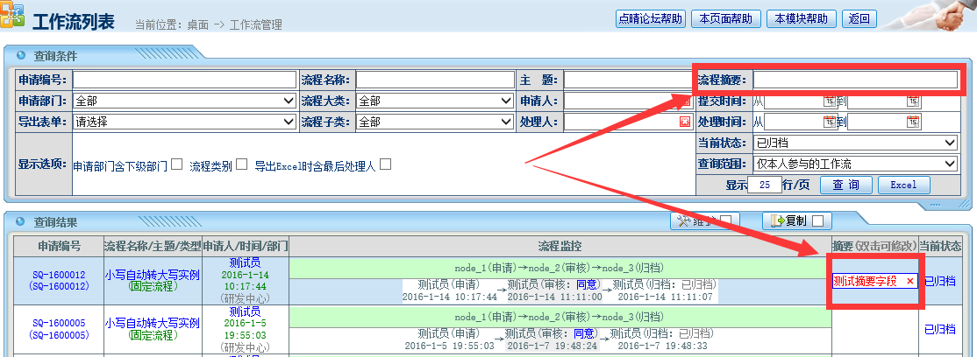Open calendar picker for 处理时间 end date

[x=912, y=122]
